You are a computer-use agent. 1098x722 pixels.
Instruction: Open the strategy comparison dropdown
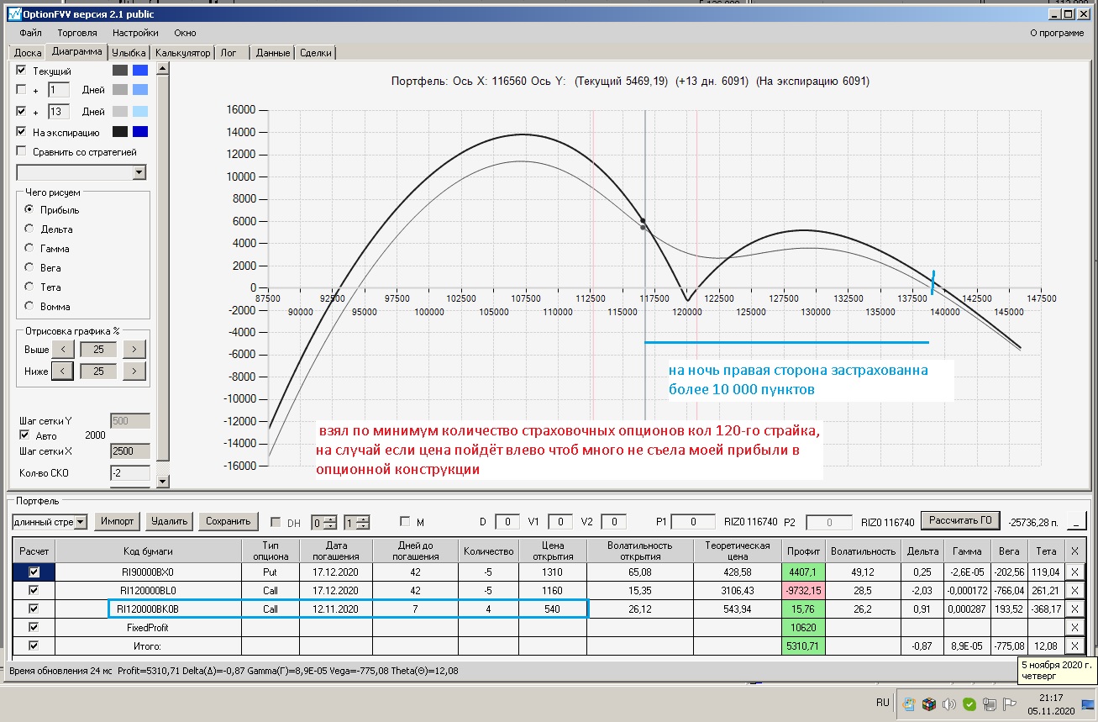coord(139,172)
